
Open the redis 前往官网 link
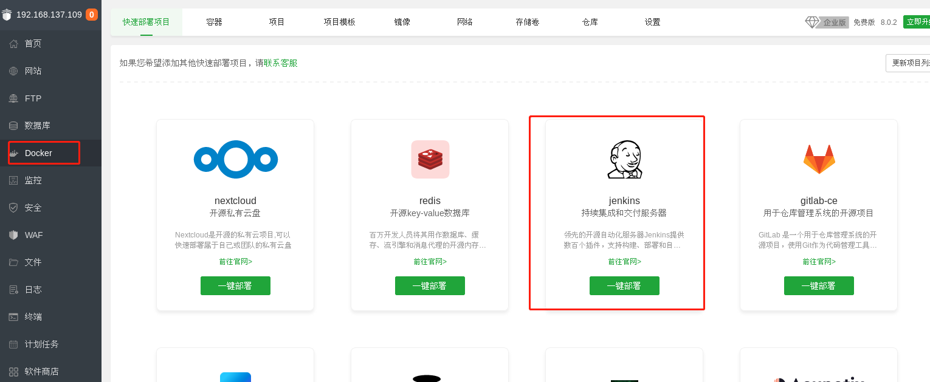pyautogui.click(x=430, y=262)
